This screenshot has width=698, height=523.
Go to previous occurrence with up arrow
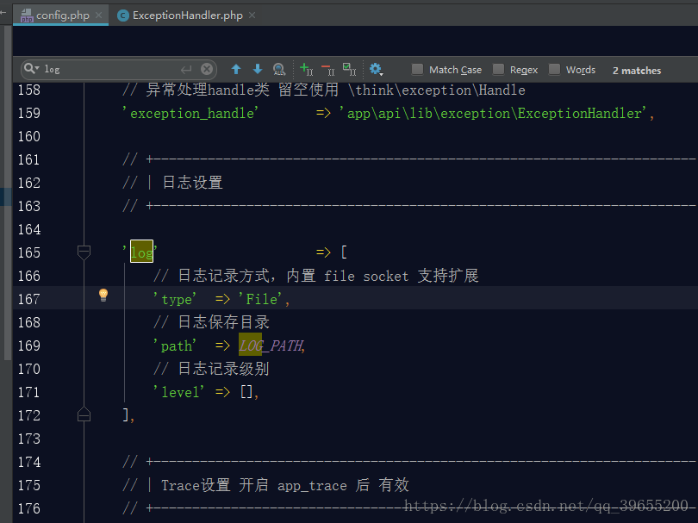tap(236, 69)
